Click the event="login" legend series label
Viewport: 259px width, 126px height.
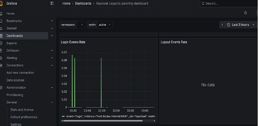coord(111,116)
